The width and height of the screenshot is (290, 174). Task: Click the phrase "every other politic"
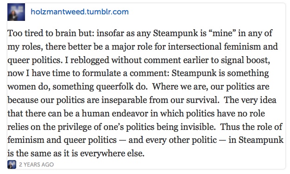181,140
